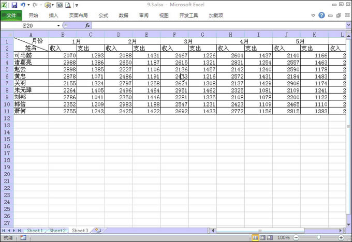Image resolution: width=352 pixels, height=242 pixels.
Task: Click the Select All corner button
Action: 7,35
